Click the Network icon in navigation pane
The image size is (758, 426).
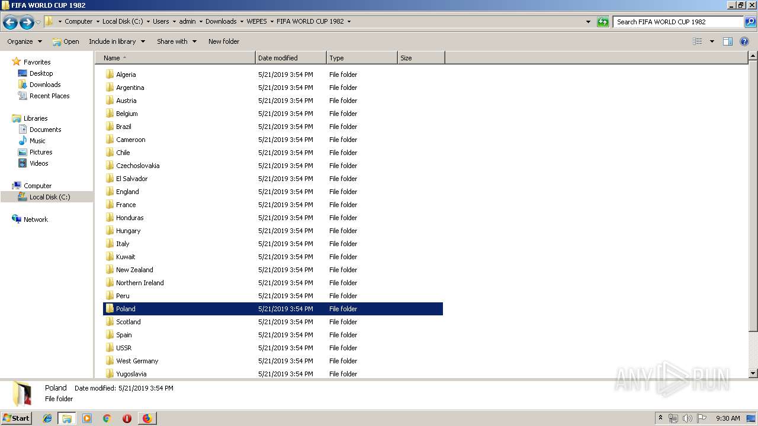click(x=17, y=219)
